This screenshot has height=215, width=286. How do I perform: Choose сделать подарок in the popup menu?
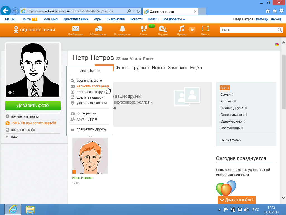point(90,97)
